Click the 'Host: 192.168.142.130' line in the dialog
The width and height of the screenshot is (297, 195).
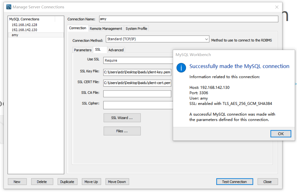click(x=209, y=88)
